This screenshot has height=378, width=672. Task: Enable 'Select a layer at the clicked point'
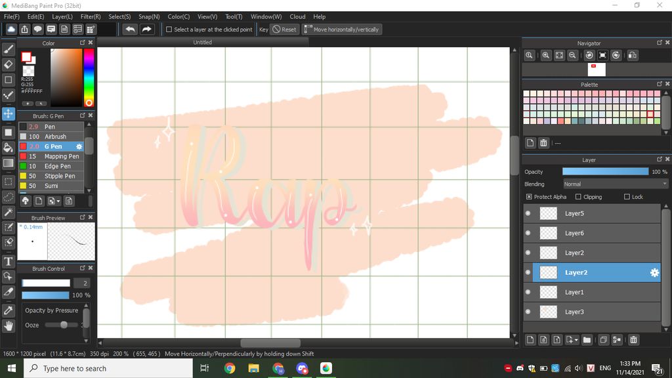click(x=169, y=30)
